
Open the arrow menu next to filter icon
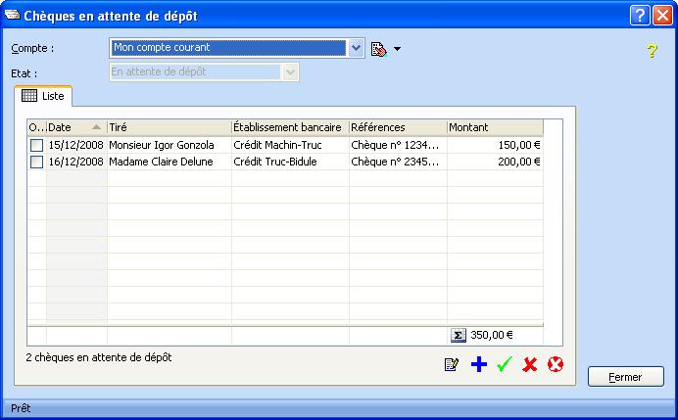(398, 48)
